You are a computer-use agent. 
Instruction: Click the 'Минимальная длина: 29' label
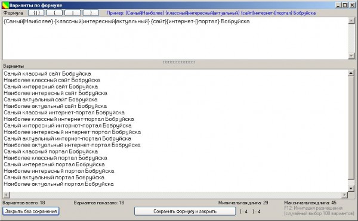(243, 203)
